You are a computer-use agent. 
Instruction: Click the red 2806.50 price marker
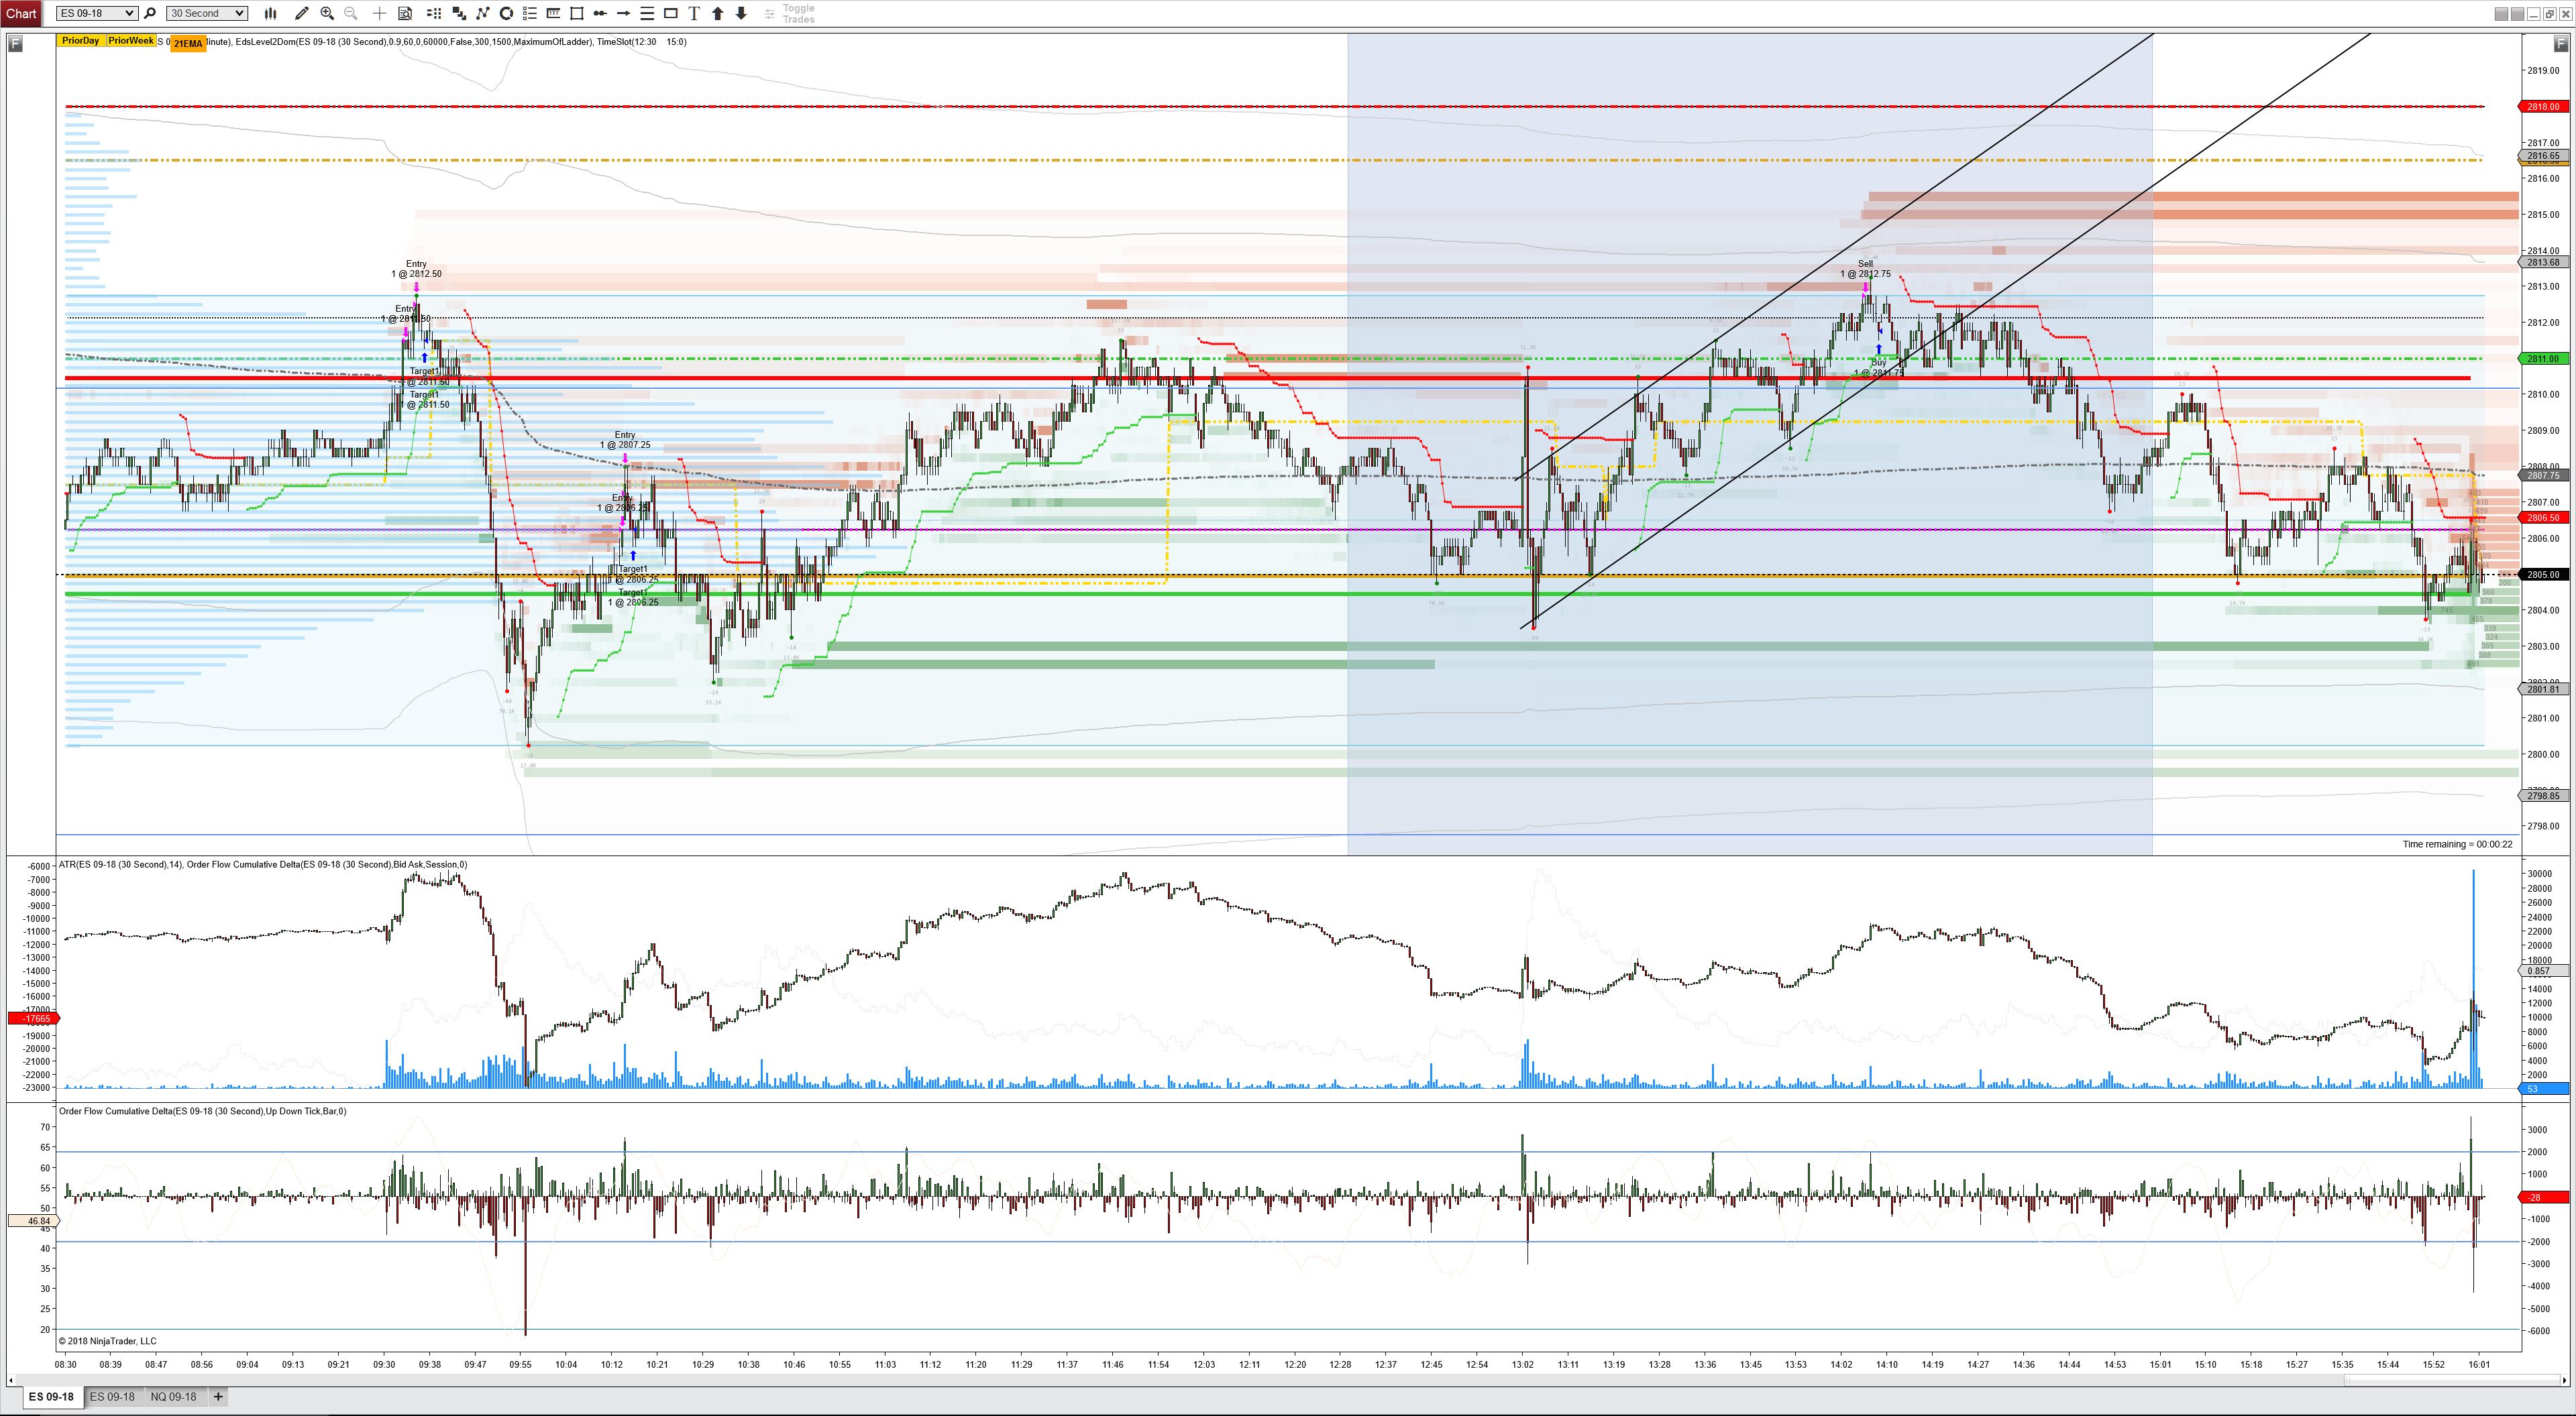pyautogui.click(x=2543, y=518)
